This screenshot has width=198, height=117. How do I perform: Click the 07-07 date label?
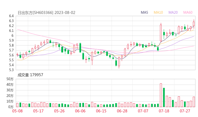(143, 111)
